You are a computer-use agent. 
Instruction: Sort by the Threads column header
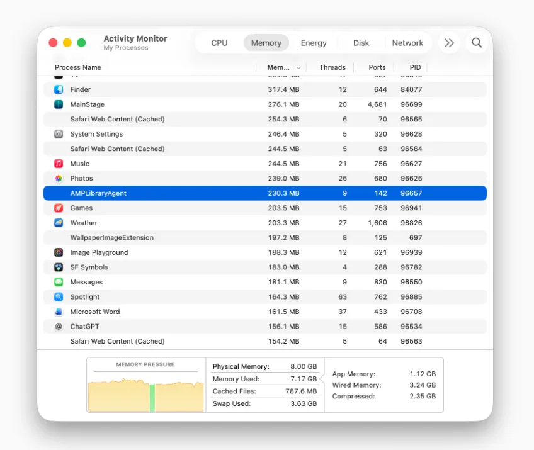point(332,67)
